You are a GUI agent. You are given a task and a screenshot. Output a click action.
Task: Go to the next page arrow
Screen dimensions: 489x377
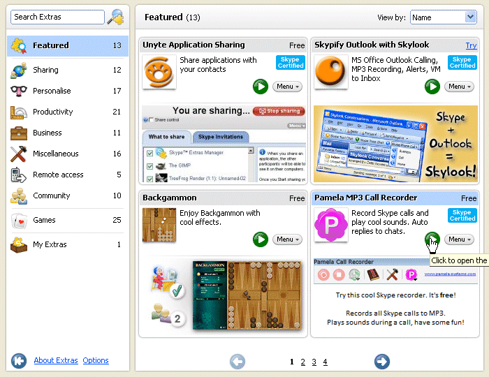coord(382,362)
